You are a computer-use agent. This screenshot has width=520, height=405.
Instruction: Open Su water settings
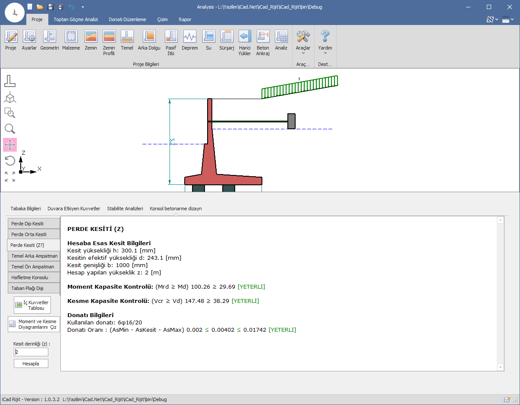click(208, 40)
